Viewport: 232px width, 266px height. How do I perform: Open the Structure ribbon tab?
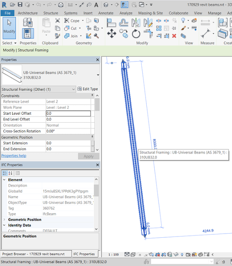click(x=51, y=13)
